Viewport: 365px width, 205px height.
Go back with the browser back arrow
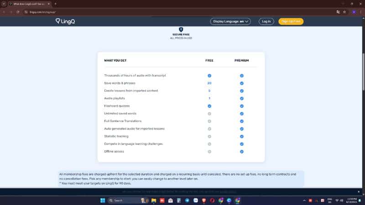coord(4,12)
